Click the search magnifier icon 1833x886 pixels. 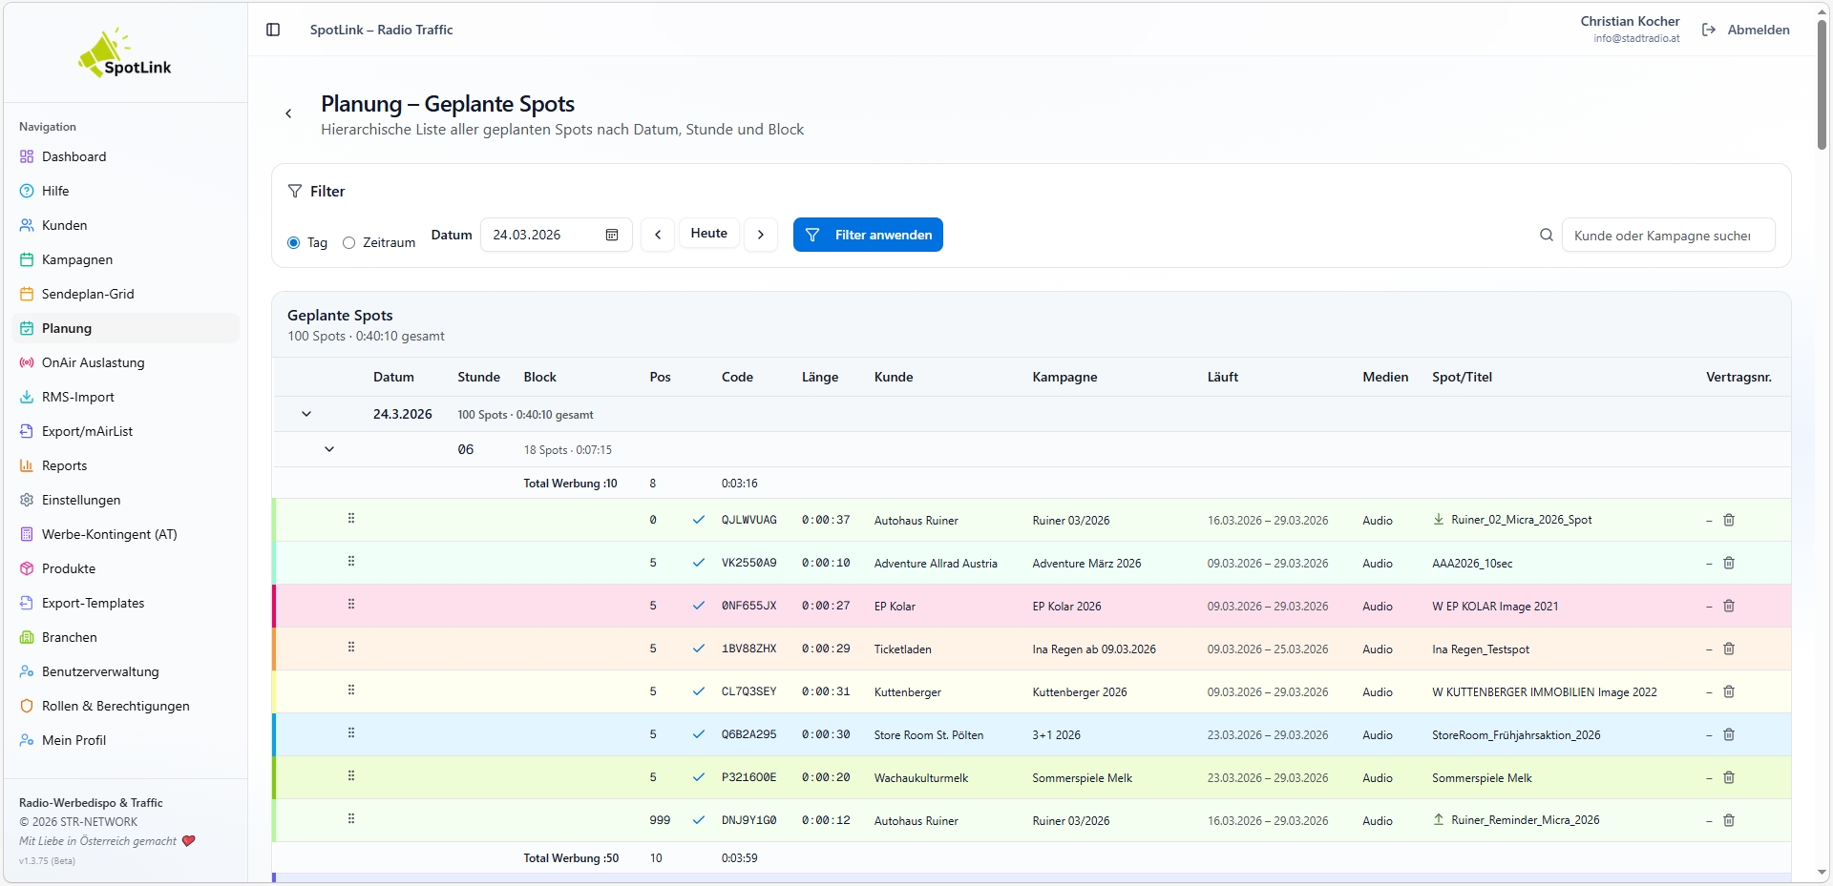(x=1547, y=235)
